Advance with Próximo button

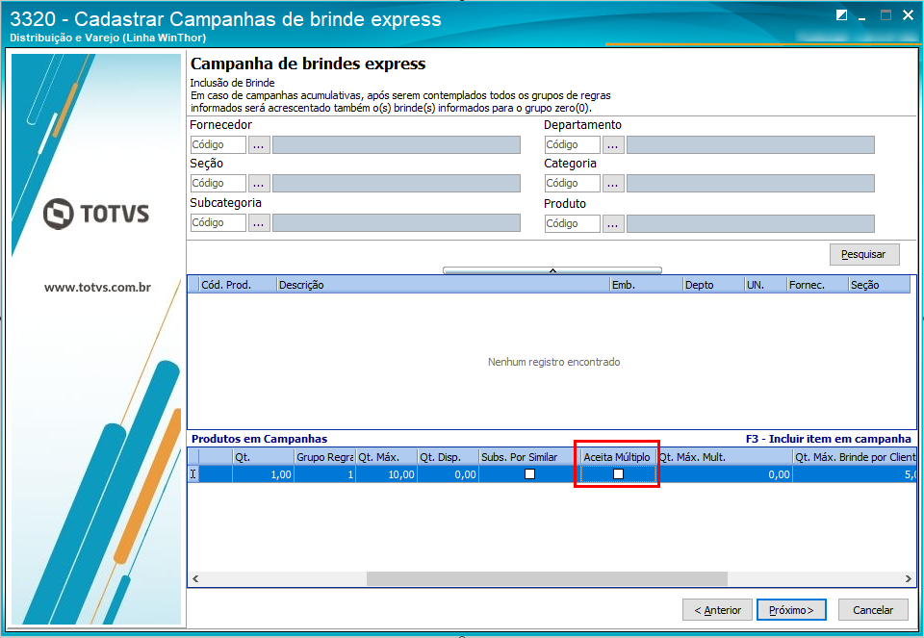(791, 610)
